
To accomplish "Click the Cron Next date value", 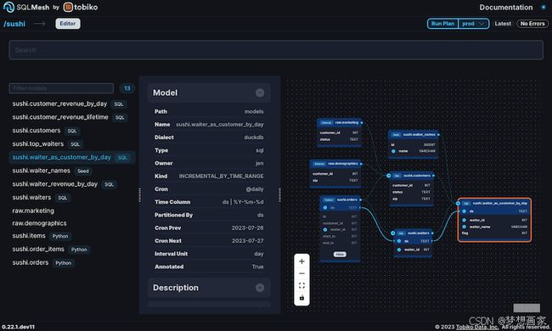I will [247, 241].
